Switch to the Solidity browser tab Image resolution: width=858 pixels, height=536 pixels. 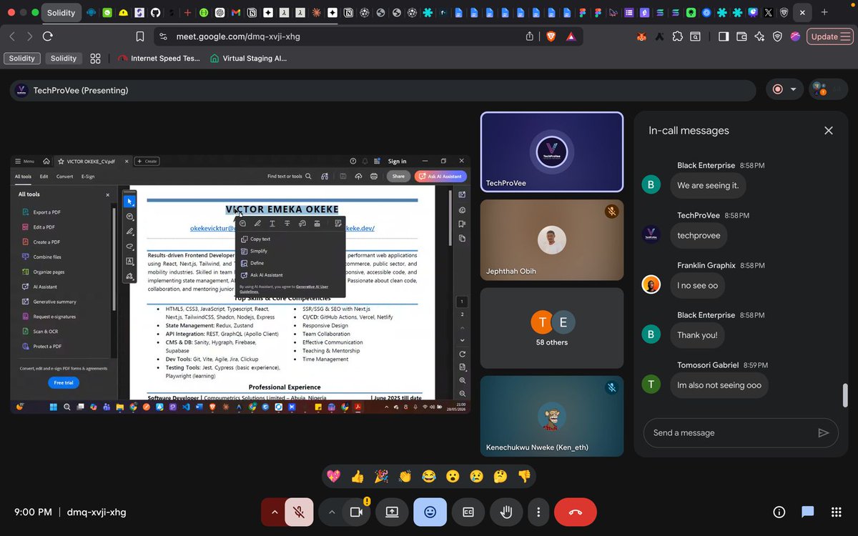[x=60, y=13]
